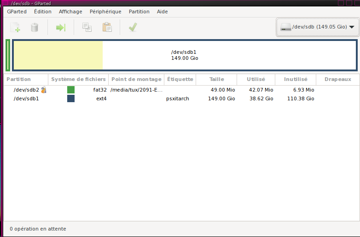Open the Édition menu

click(43, 12)
